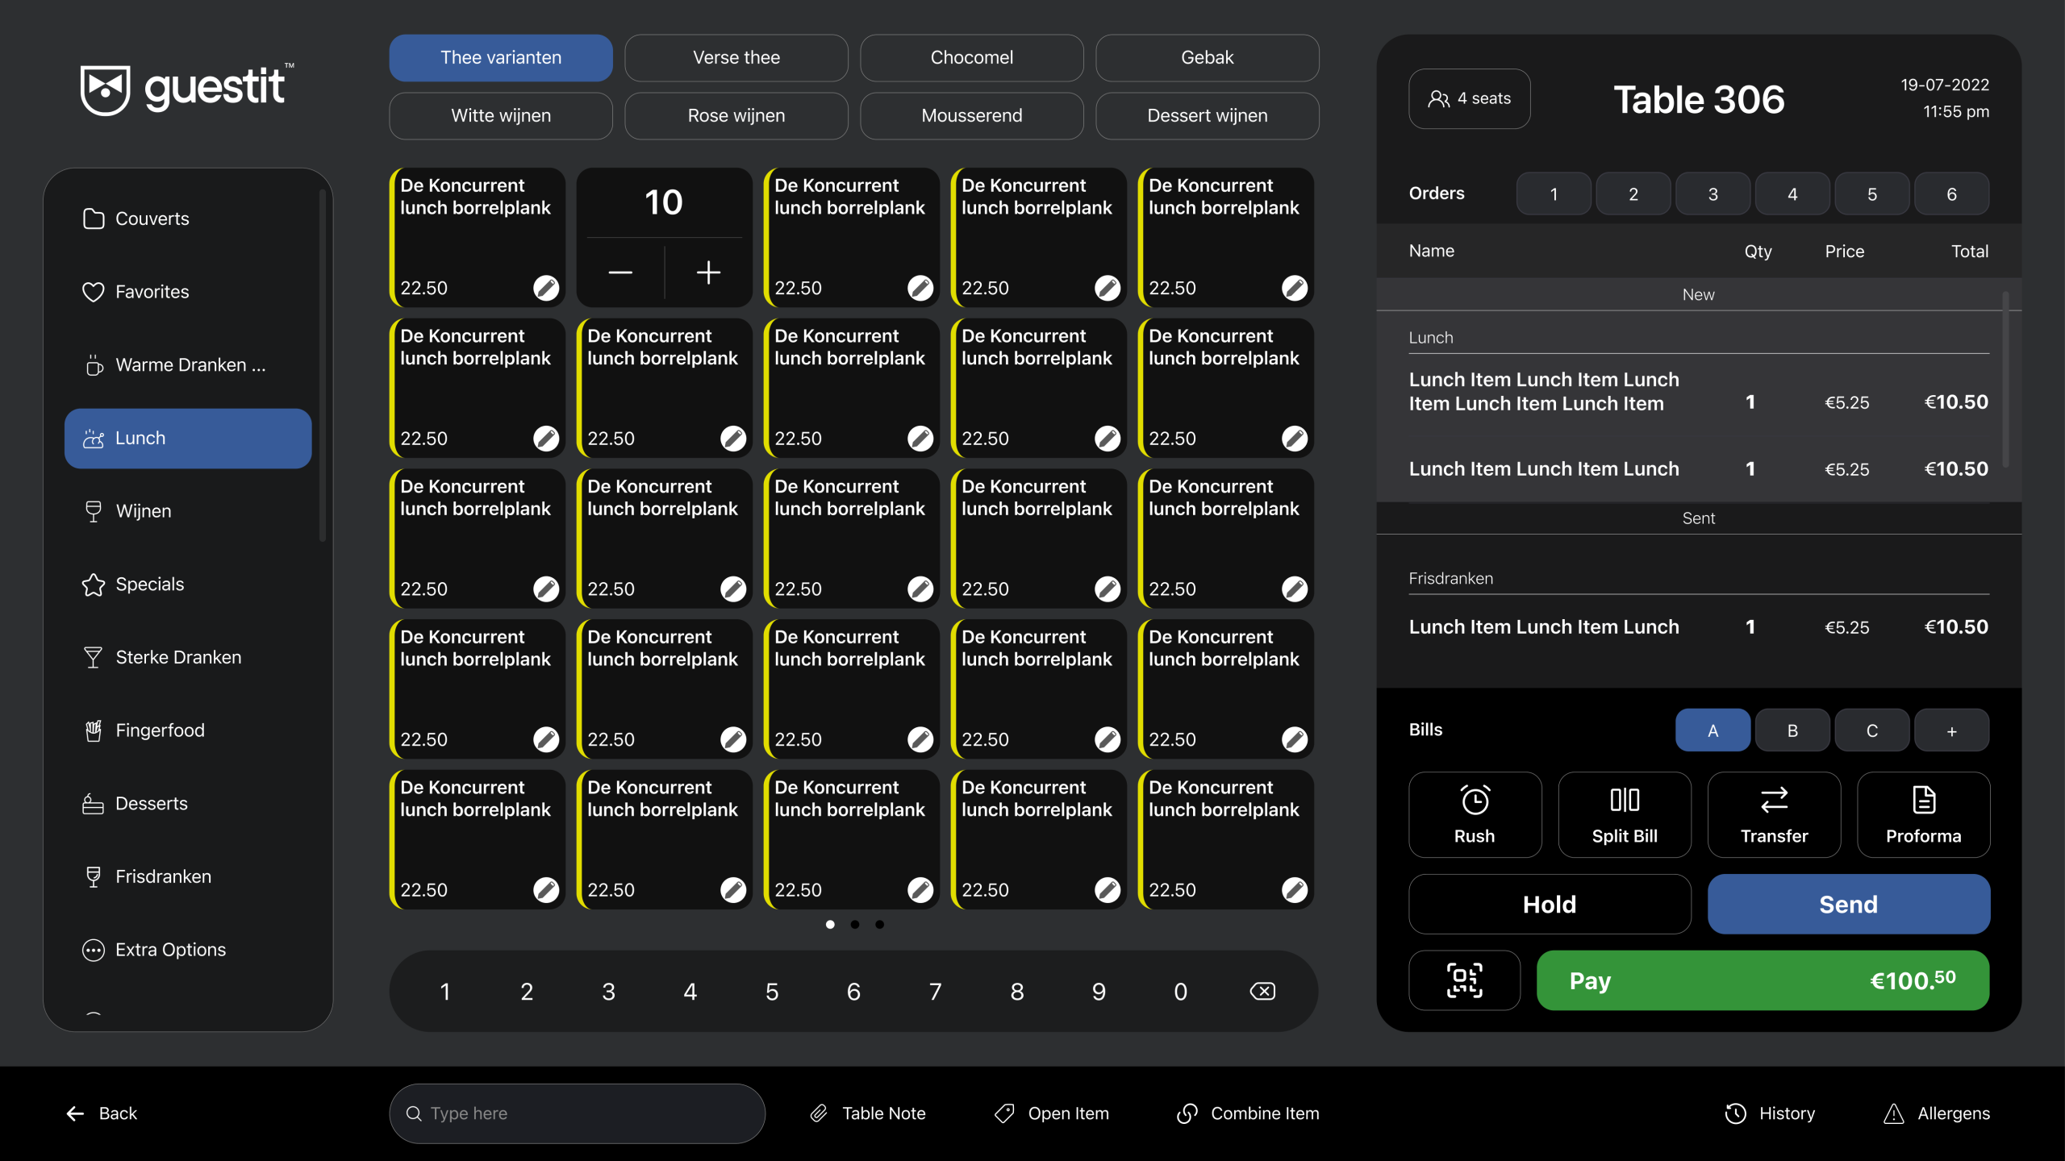Screen dimensions: 2065x1161
Task: Add a new bill with plus
Action: click(x=1951, y=730)
